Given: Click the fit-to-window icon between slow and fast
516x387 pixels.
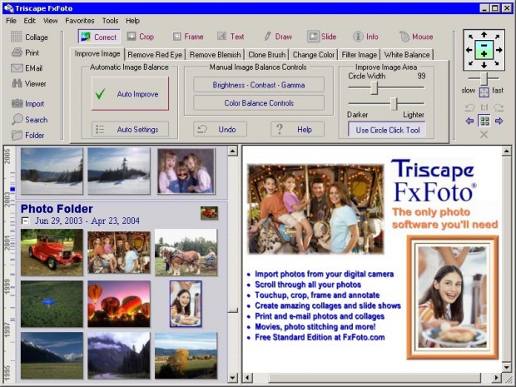Looking at the screenshot, I should (484, 92).
